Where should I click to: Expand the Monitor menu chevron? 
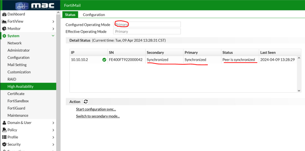(53, 29)
